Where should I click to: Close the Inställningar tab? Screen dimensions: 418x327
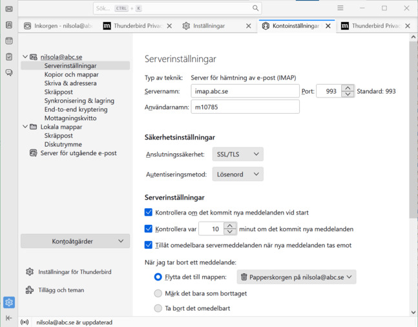point(249,26)
